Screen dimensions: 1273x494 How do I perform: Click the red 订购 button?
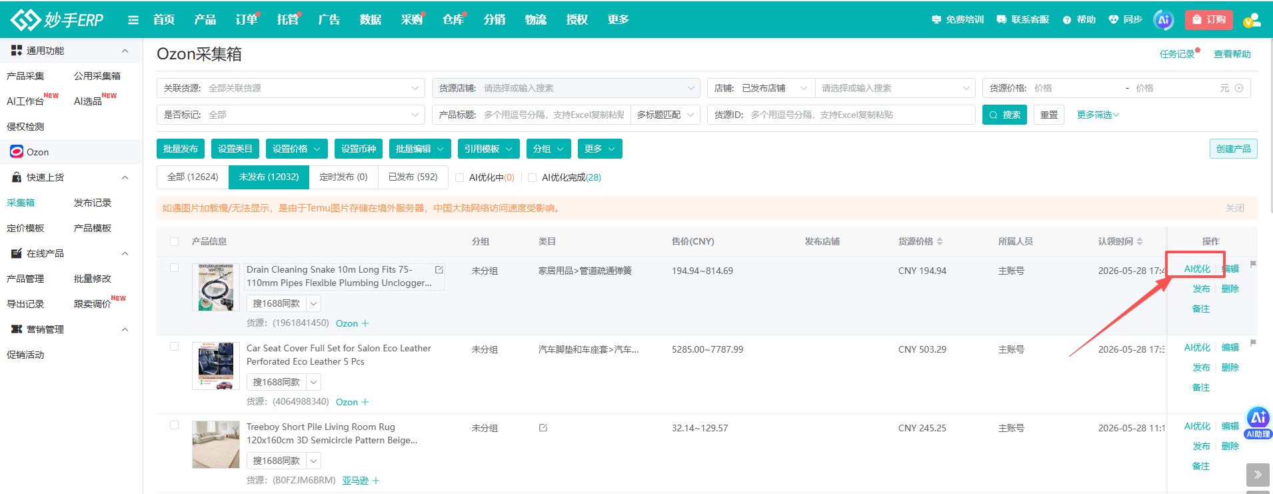1209,20
